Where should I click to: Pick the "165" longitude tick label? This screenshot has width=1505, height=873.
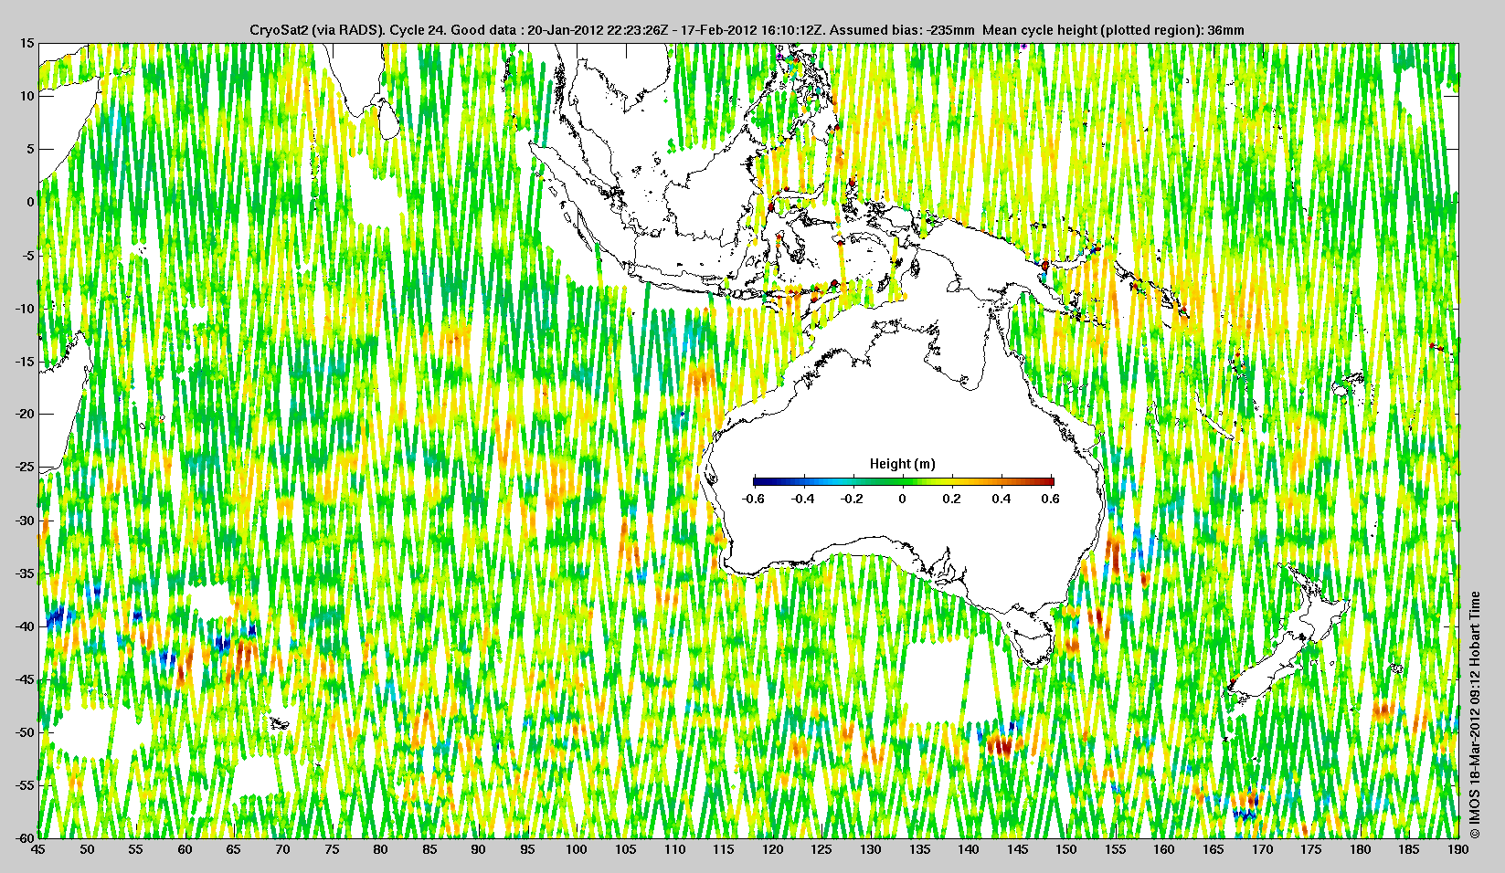point(1214,849)
